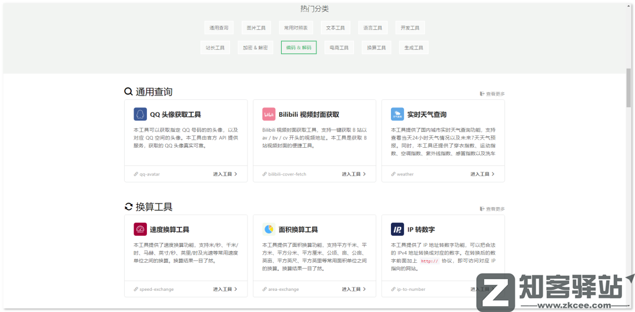Select the 文本工具 category
The height and width of the screenshot is (312, 635).
point(335,28)
